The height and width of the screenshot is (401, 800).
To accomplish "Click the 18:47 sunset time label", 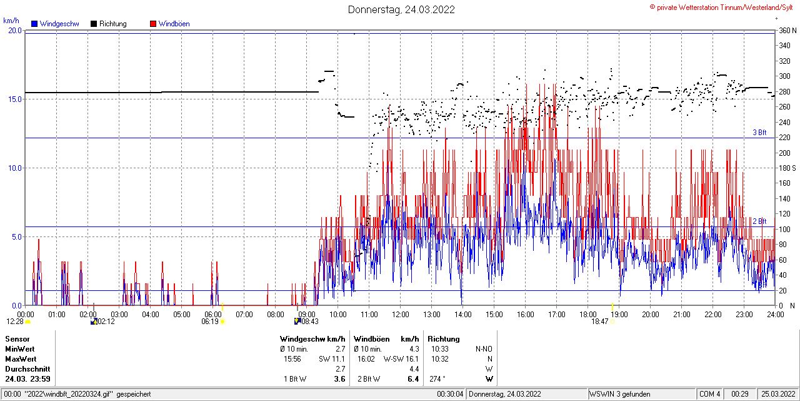I will (x=600, y=322).
